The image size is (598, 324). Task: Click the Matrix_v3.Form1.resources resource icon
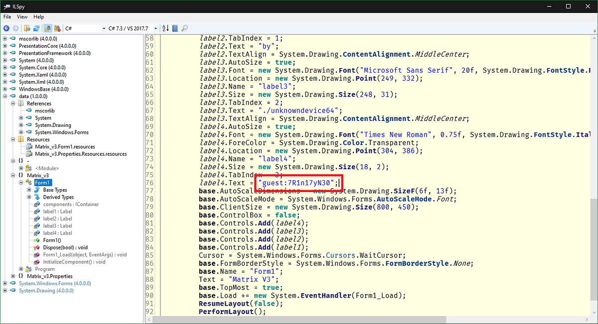point(29,146)
